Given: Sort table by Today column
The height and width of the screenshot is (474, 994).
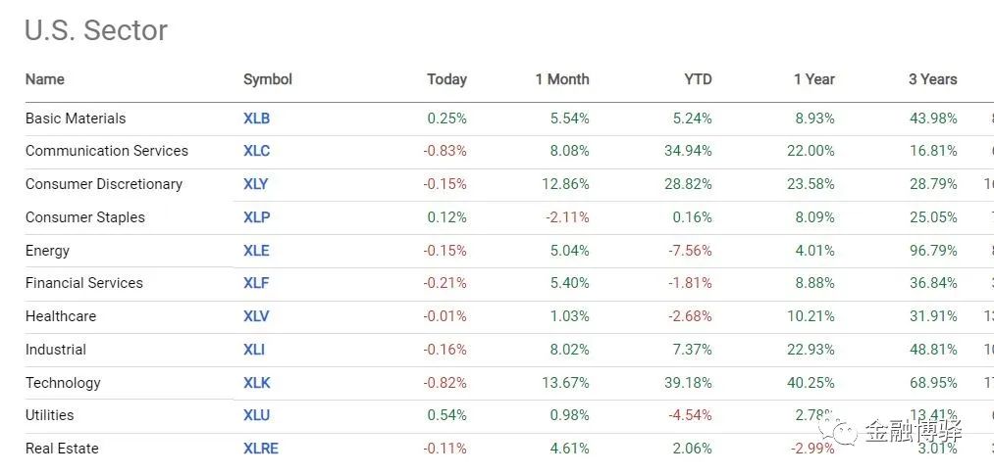Looking at the screenshot, I should point(446,79).
